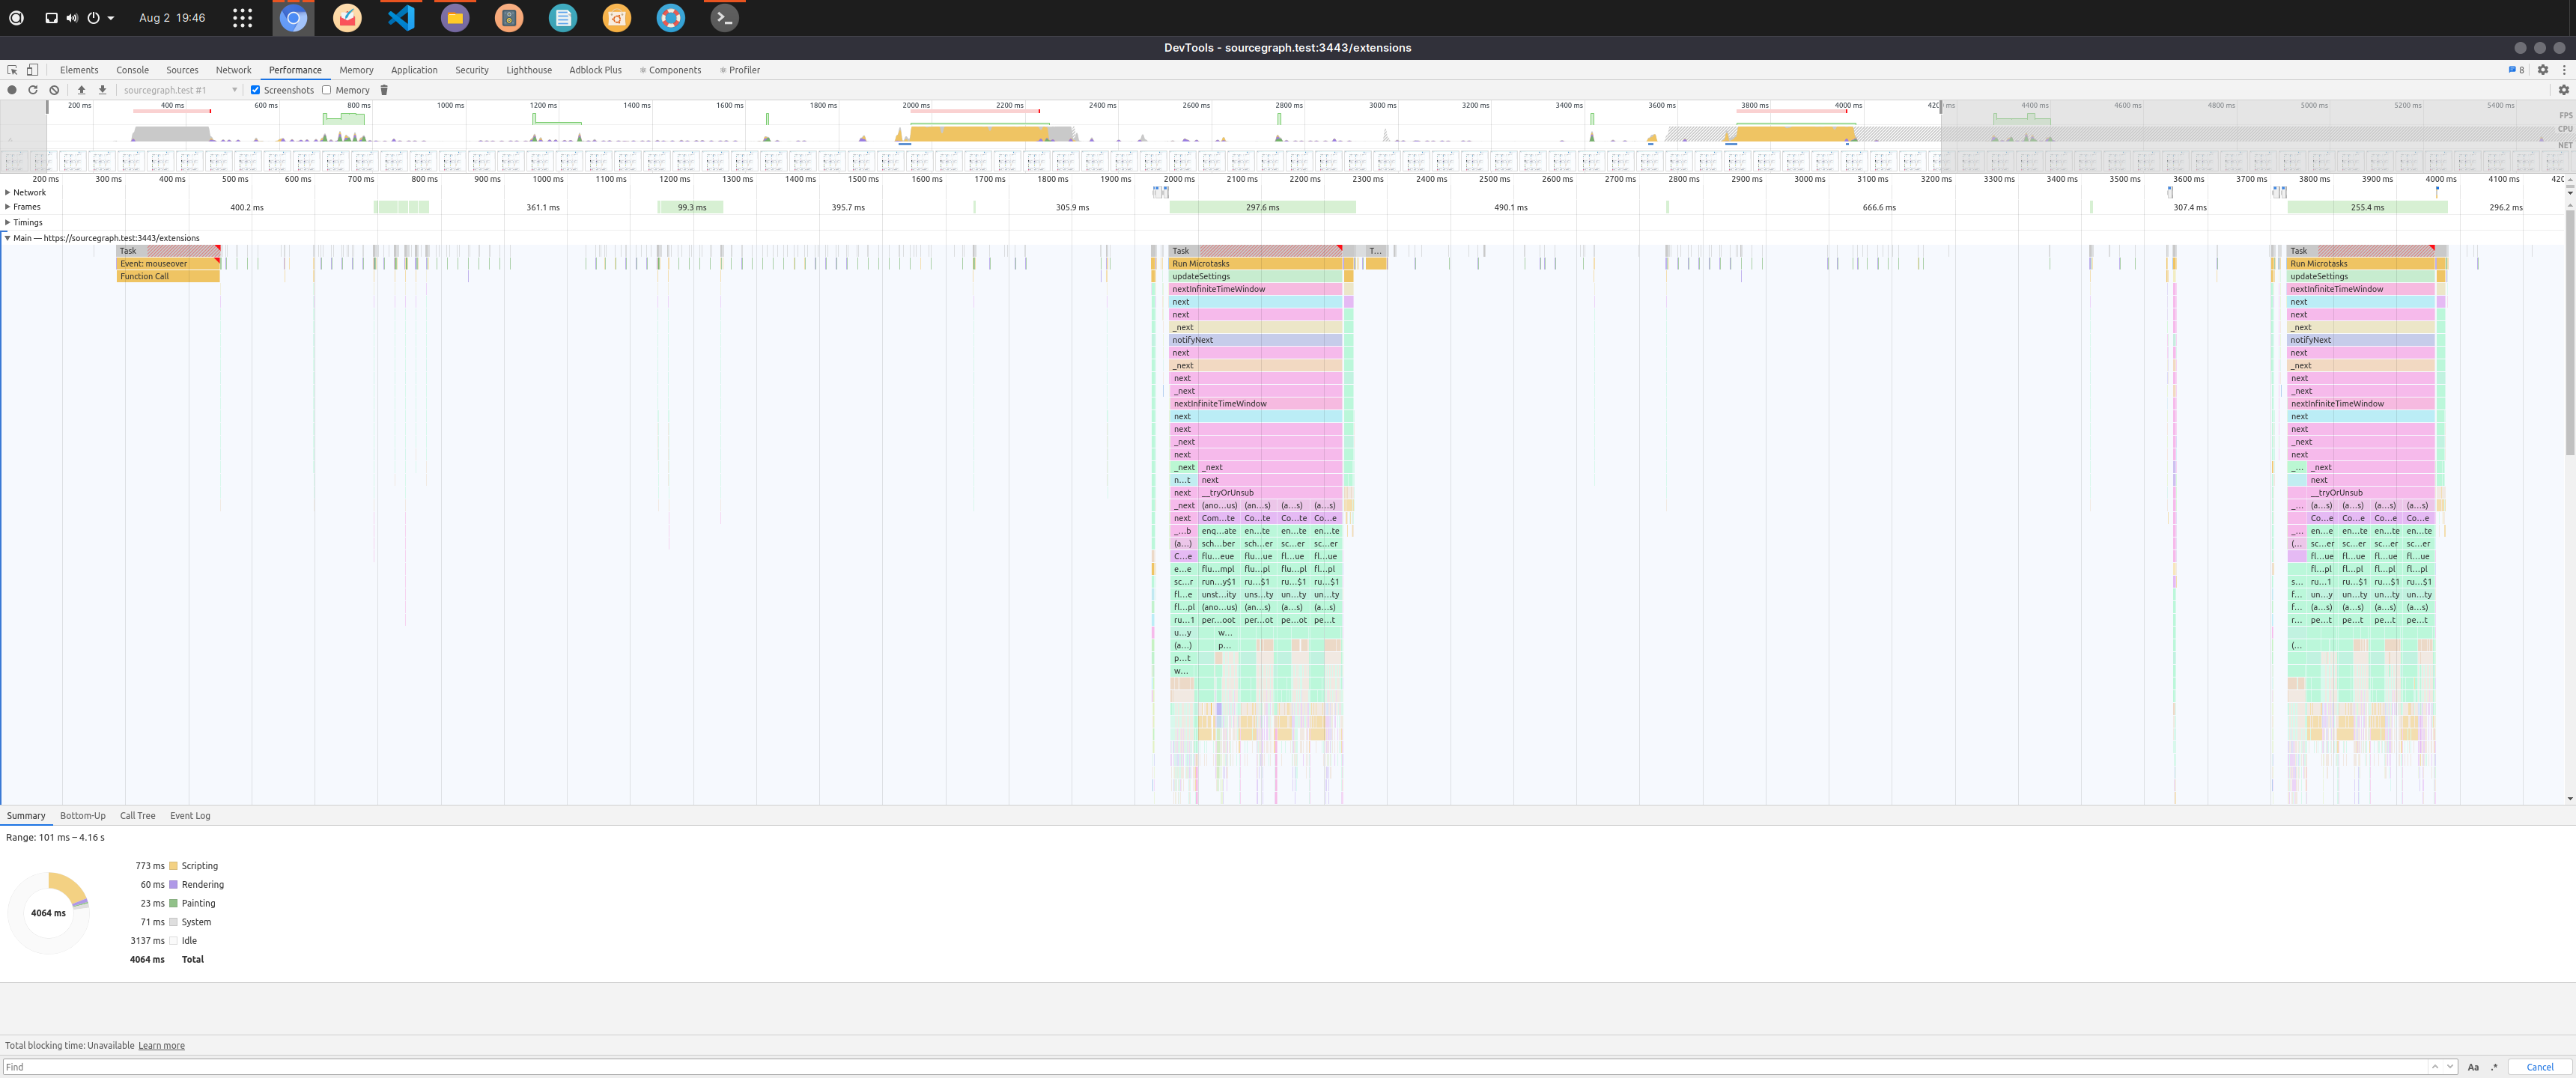Click the reload-and-record profile icon
This screenshot has width=2576, height=1078.
33,89
